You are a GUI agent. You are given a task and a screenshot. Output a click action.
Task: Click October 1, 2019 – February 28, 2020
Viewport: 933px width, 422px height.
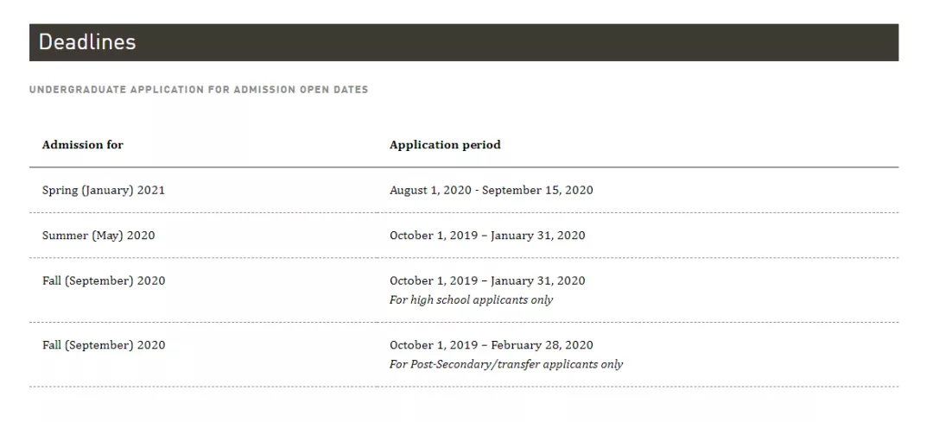pos(491,344)
